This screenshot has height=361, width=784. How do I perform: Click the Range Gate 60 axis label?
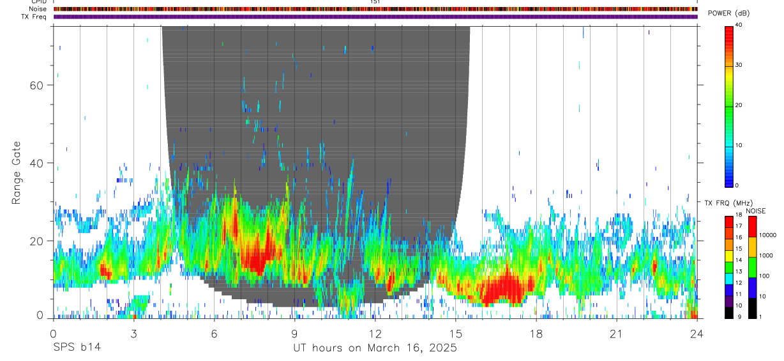click(x=36, y=85)
